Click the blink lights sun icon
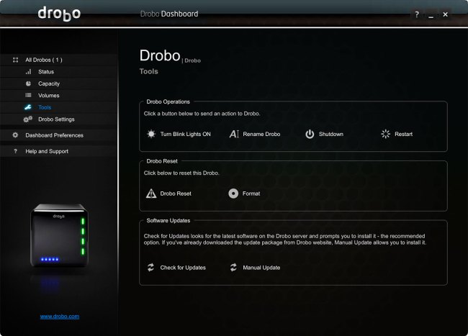Image resolution: width=468 pixels, height=336 pixels. (x=151, y=134)
